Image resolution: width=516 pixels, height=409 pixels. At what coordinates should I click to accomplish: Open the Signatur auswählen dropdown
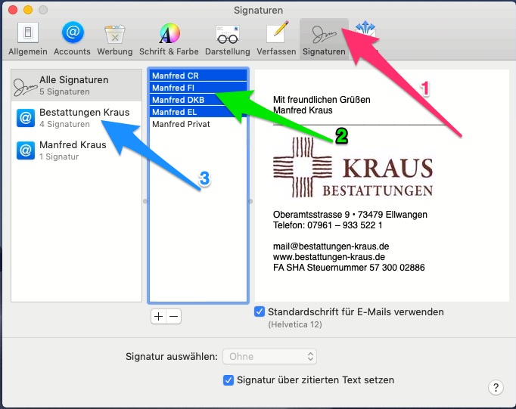[269, 356]
